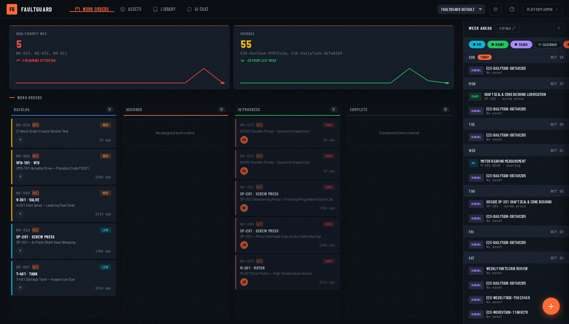
Task: Toggle the MAINT filter chip
Action: pyautogui.click(x=498, y=45)
